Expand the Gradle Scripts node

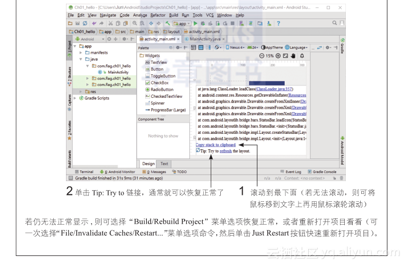pos(75,98)
